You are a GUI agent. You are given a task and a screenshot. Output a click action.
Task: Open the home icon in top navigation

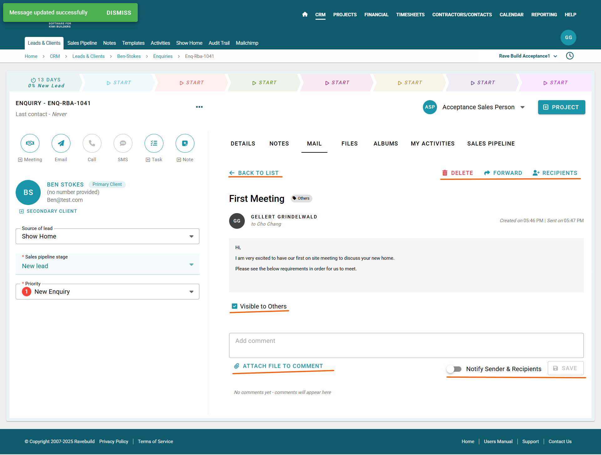tap(305, 14)
